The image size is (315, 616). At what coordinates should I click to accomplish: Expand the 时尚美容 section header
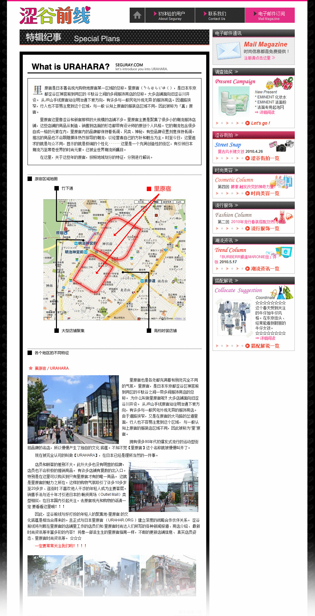[253, 170]
